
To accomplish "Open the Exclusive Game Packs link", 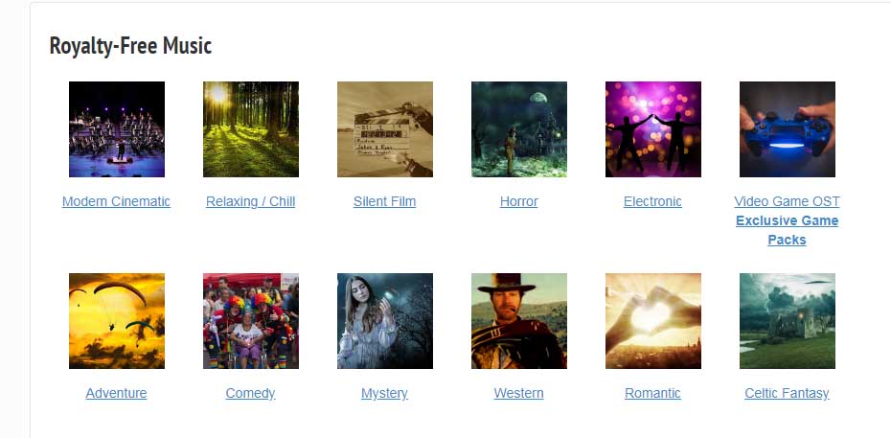I will [x=787, y=230].
